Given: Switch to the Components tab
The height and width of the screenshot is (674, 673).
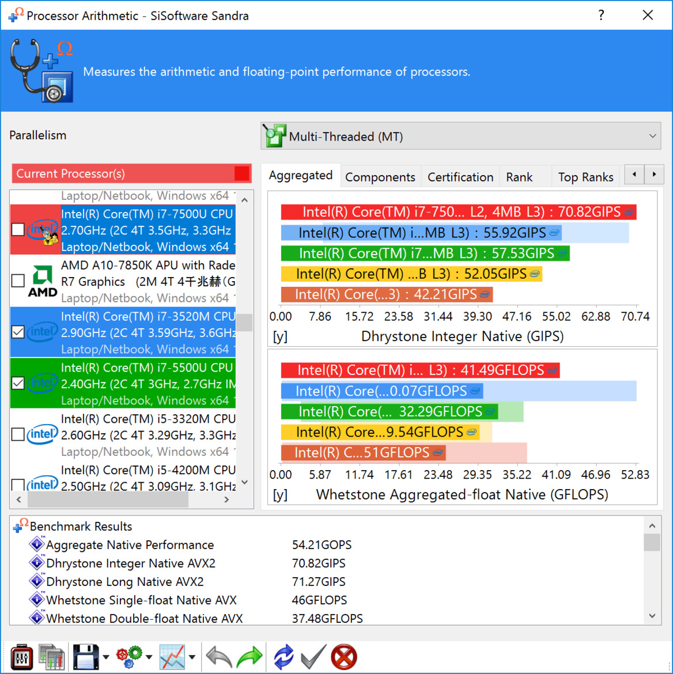Looking at the screenshot, I should 380,177.
